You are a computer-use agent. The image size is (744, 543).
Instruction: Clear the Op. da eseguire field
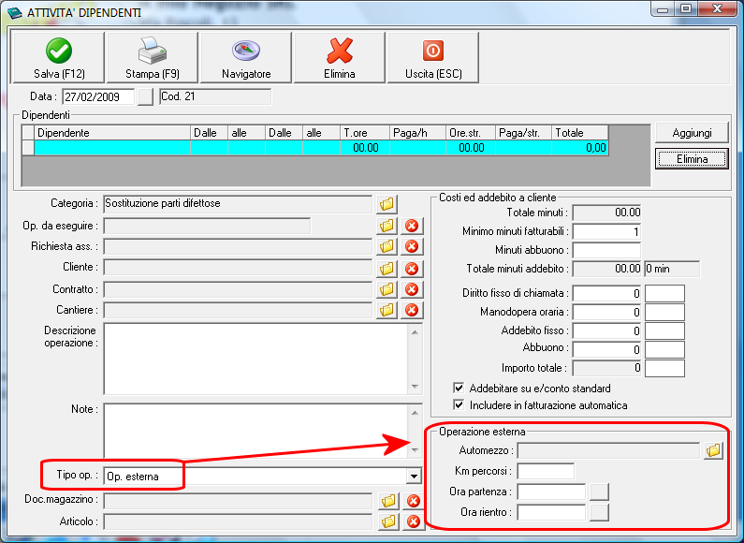(x=412, y=226)
